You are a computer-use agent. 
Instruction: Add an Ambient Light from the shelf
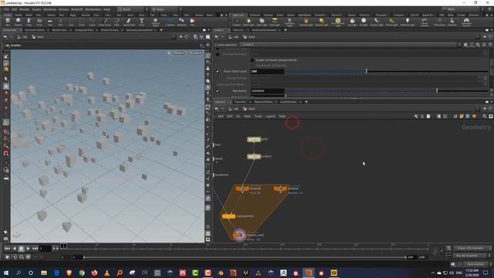pyautogui.click(x=407, y=22)
